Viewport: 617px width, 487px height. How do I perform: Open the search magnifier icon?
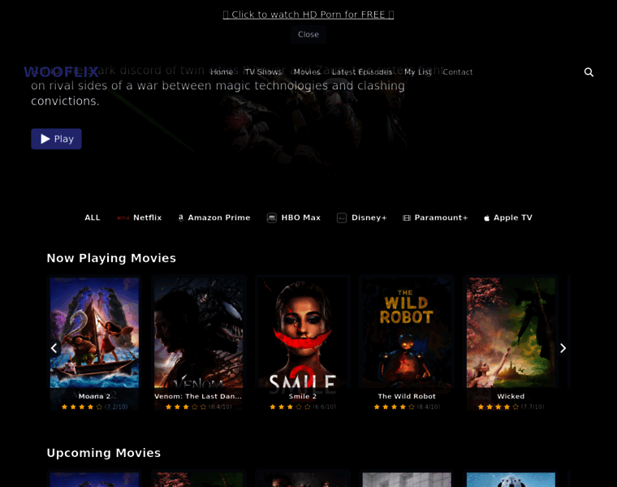tap(589, 72)
